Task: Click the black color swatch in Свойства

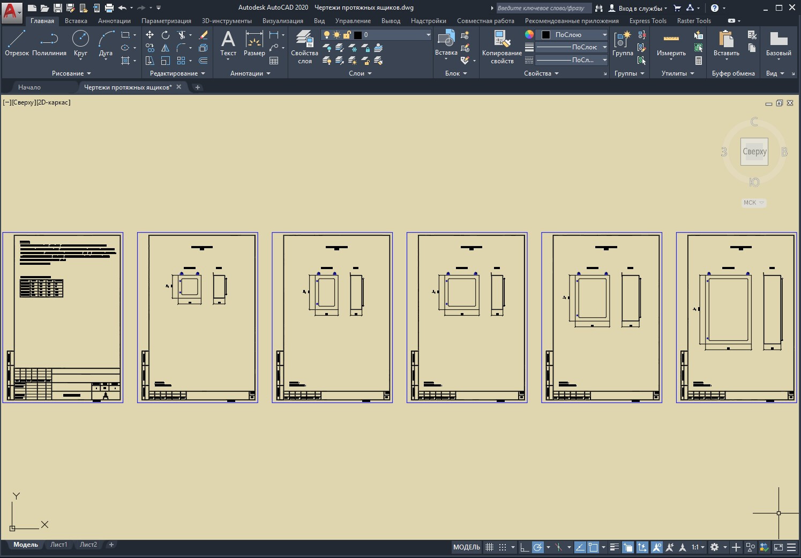Action: 546,35
